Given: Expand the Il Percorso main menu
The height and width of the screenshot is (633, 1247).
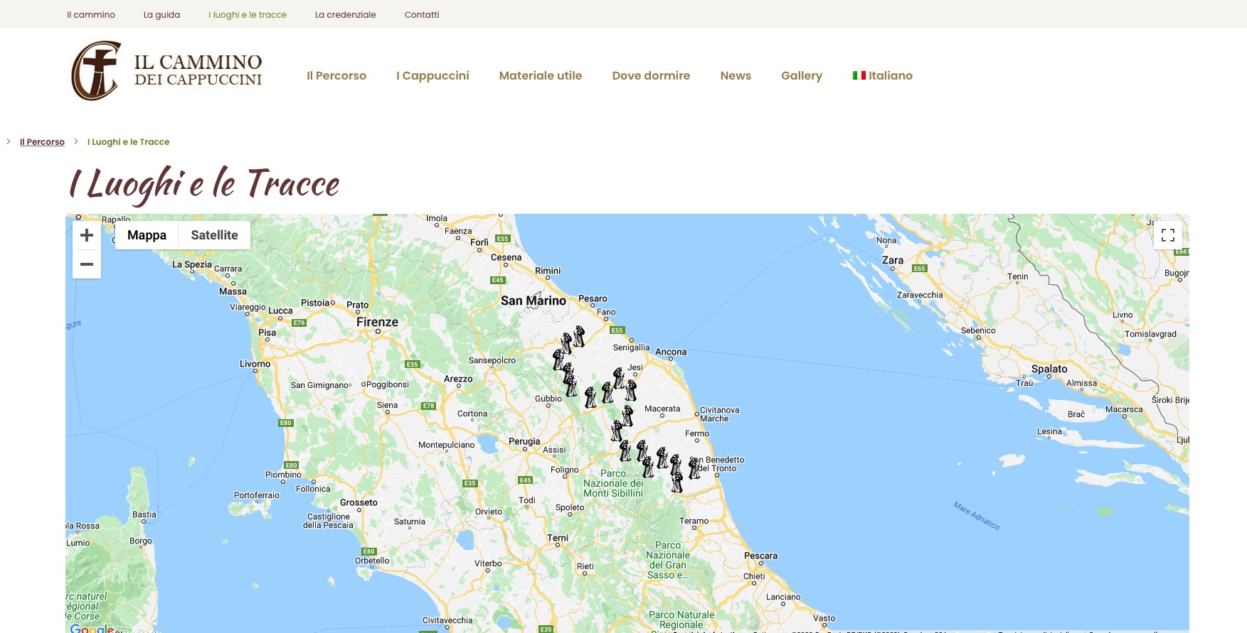Looking at the screenshot, I should [336, 75].
